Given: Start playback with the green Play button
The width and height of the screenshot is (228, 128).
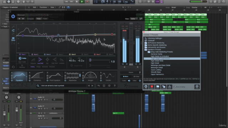Looking at the screenshot, I should [x=82, y=1].
